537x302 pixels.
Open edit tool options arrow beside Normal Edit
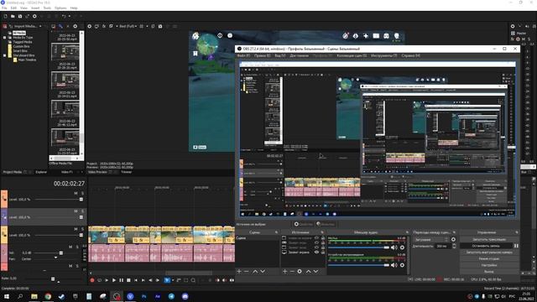(173, 280)
